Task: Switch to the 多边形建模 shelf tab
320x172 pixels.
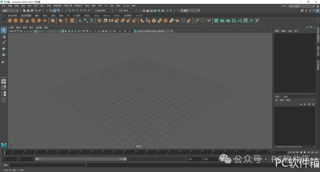Action: pyautogui.click(x=26, y=16)
